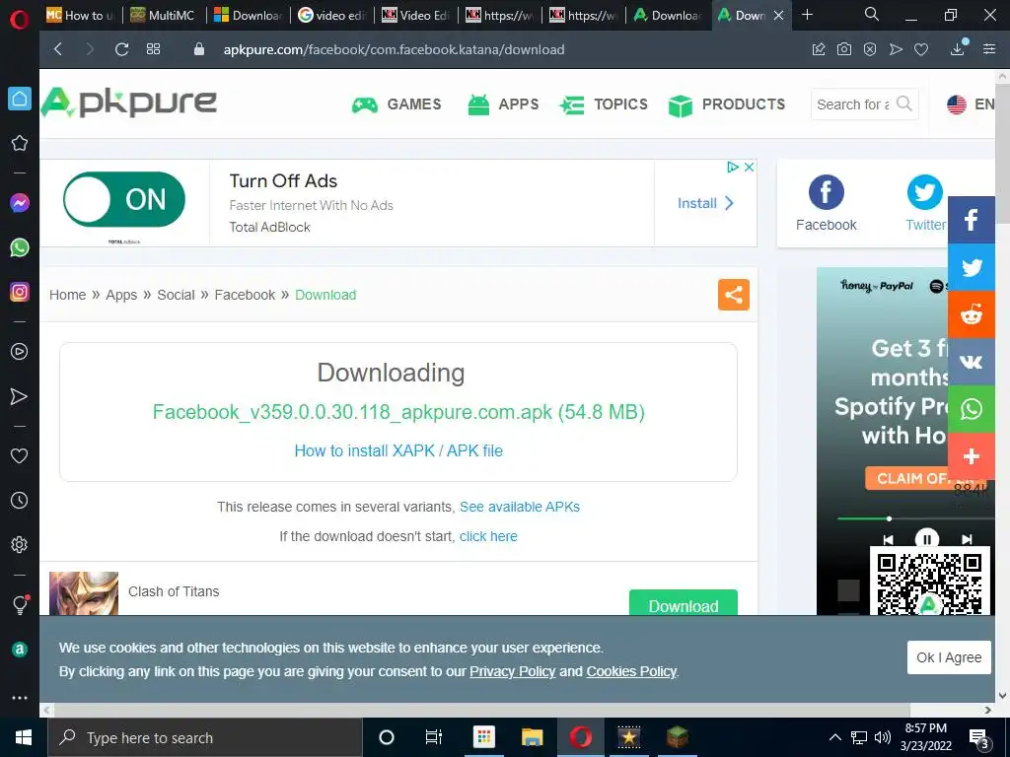Open sidebar heart pinboards icon
Screen dimensions: 1010x757
[x=20, y=455]
